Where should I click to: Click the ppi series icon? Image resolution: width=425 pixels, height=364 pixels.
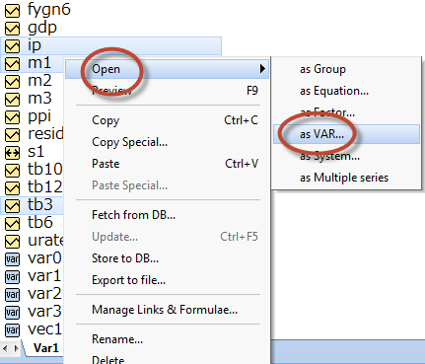tap(12, 117)
